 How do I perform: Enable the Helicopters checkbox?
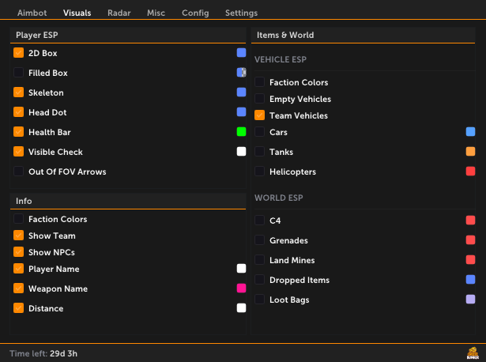[259, 172]
